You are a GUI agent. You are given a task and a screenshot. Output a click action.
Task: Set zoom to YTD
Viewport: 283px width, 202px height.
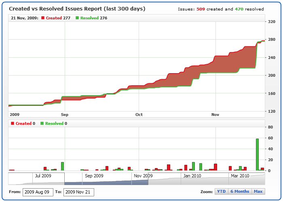[221, 191]
